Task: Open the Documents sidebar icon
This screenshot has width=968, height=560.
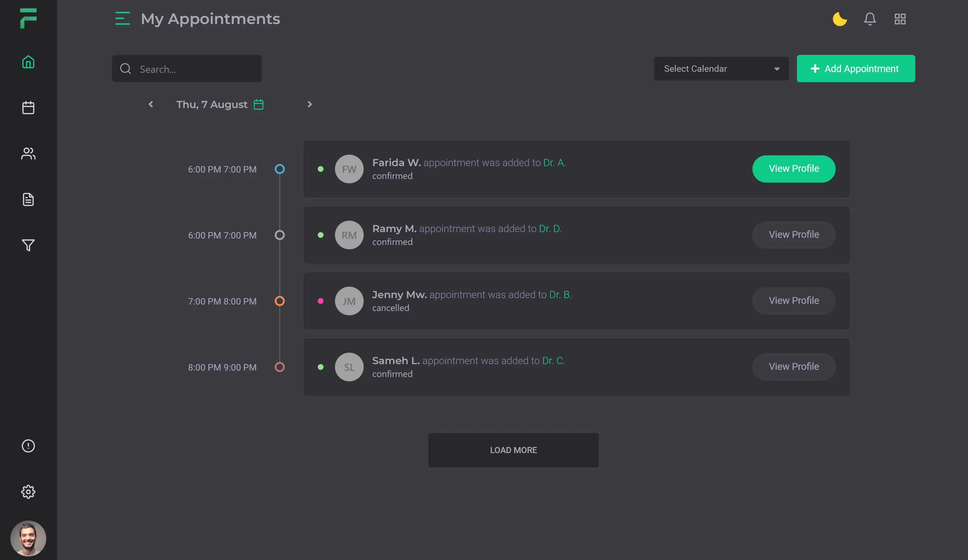Action: (x=28, y=199)
